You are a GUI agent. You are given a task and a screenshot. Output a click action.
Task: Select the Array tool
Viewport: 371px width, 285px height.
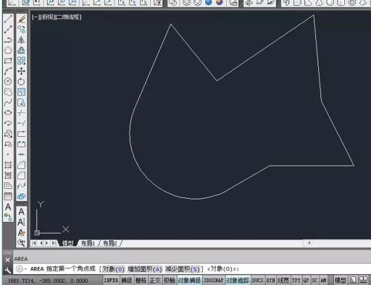pos(21,61)
